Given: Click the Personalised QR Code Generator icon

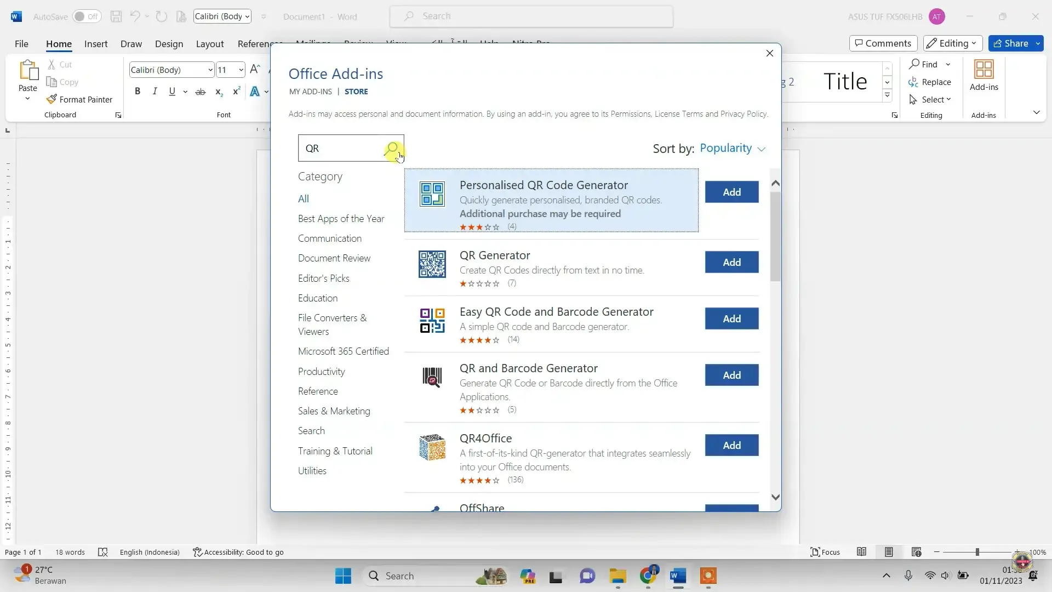Looking at the screenshot, I should [432, 194].
